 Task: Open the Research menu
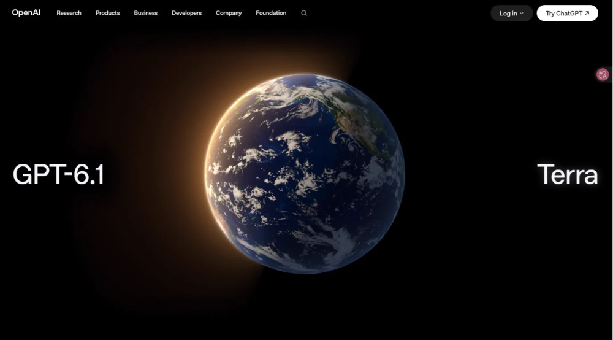(x=69, y=13)
